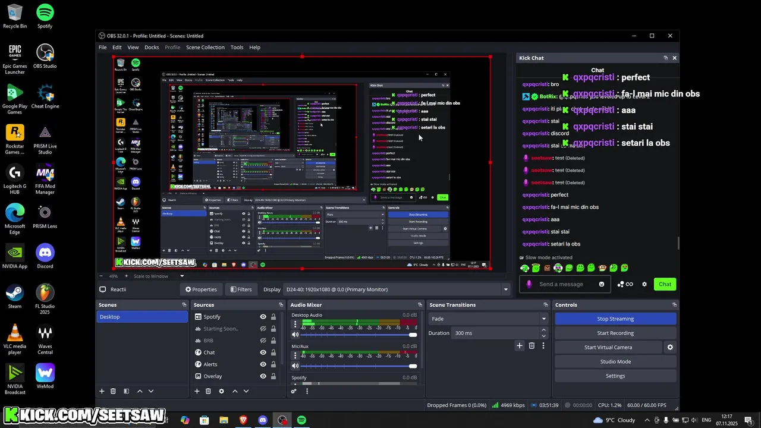The height and width of the screenshot is (428, 761).
Task: Open source Filters button
Action: pyautogui.click(x=241, y=289)
